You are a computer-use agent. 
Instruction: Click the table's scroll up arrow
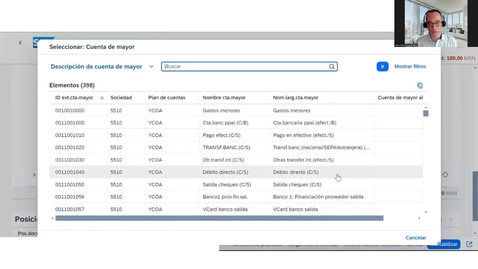click(x=426, y=108)
